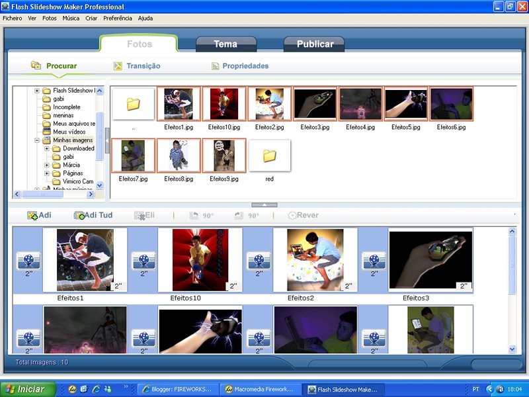Screen dimensions: 529x397
Task: Select the Efeitos10 slide in storyboard
Action: click(200, 259)
